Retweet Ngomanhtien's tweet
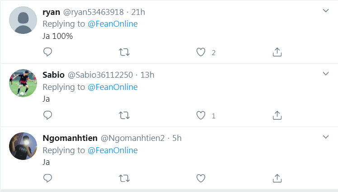The width and height of the screenshot is (338, 192). click(124, 178)
